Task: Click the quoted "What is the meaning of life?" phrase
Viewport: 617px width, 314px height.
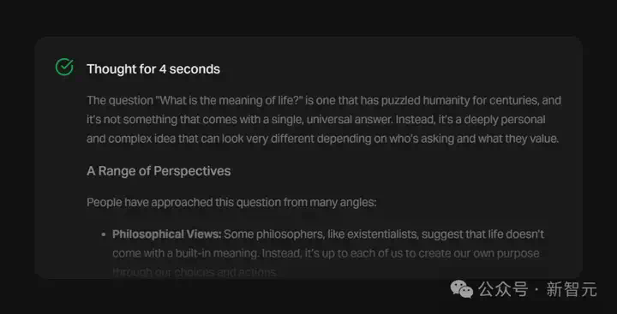Action: coord(231,101)
